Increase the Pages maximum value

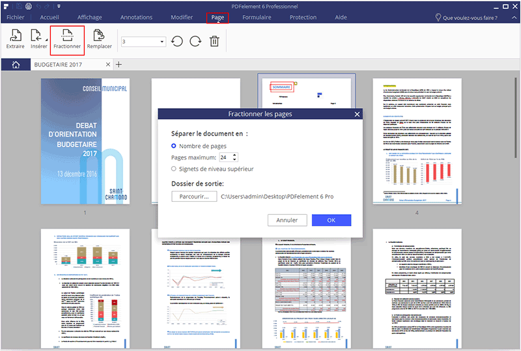[235, 155]
